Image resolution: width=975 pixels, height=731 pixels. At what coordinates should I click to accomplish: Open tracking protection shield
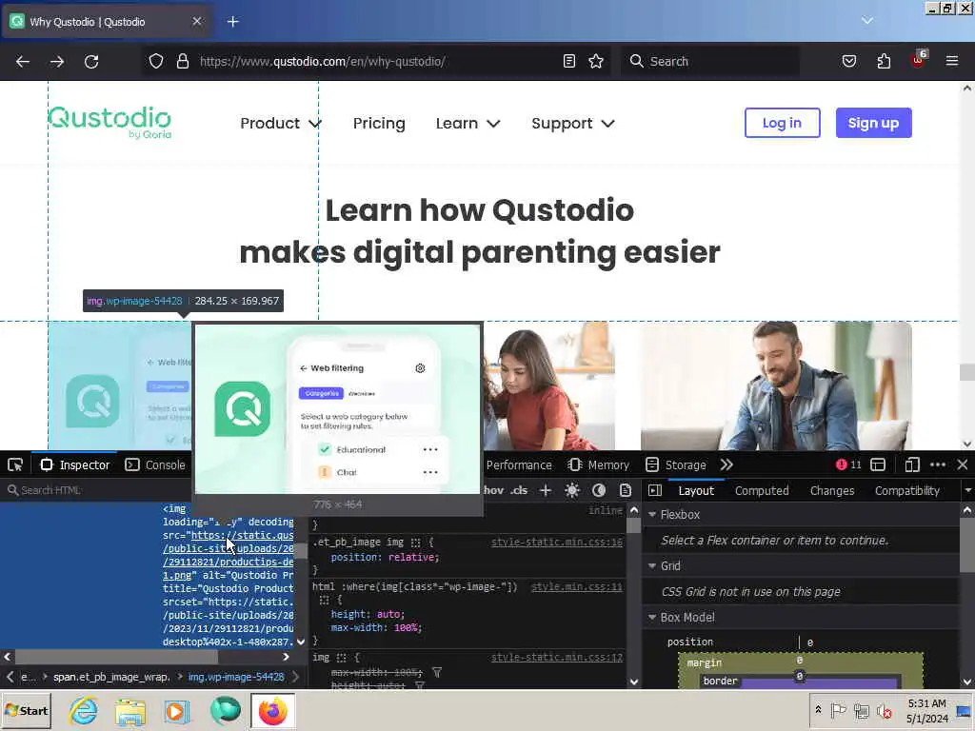point(156,61)
